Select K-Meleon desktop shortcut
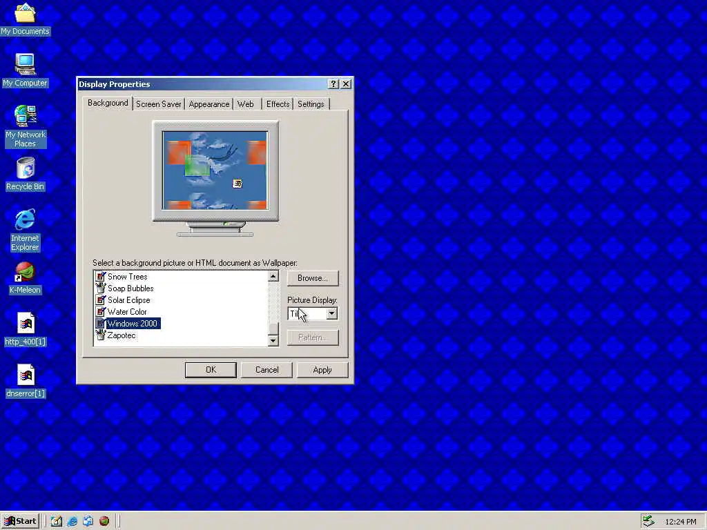This screenshot has width=707, height=530. 25,277
